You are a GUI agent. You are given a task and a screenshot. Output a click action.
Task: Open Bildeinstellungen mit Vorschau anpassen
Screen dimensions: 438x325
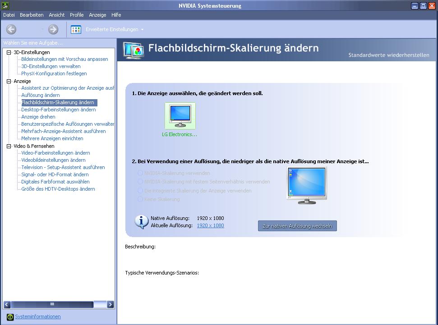point(65,59)
